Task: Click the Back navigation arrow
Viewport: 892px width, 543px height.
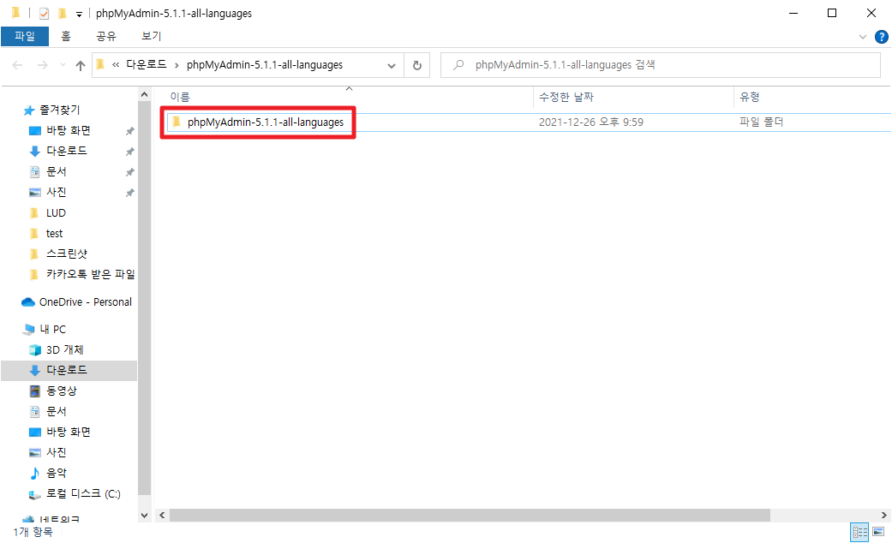Action: click(x=18, y=65)
